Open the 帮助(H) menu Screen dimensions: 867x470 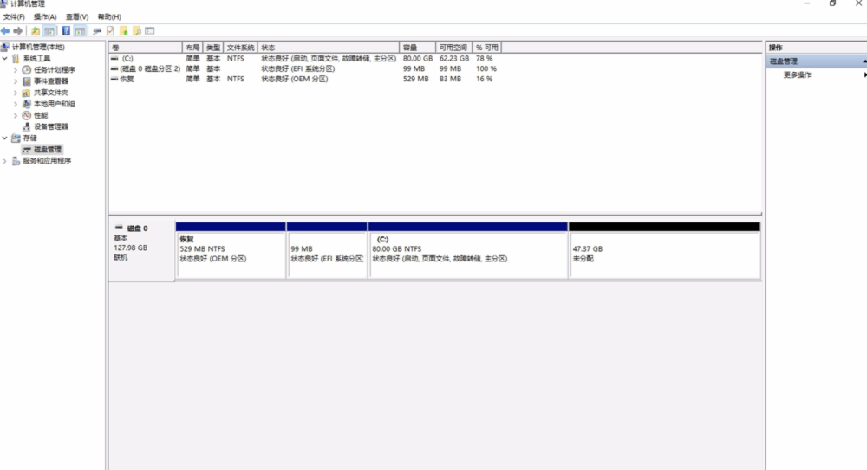click(x=109, y=17)
